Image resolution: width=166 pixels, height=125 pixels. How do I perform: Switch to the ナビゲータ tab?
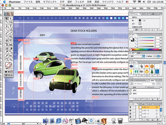pos(145,14)
